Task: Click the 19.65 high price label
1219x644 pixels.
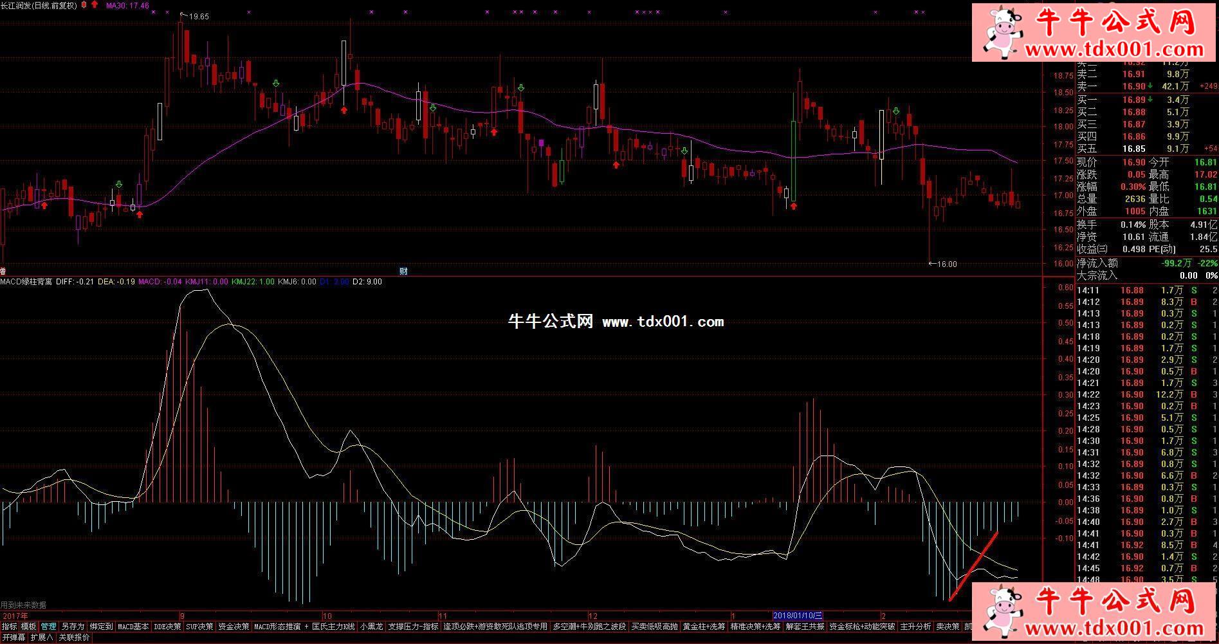Action: tap(198, 17)
